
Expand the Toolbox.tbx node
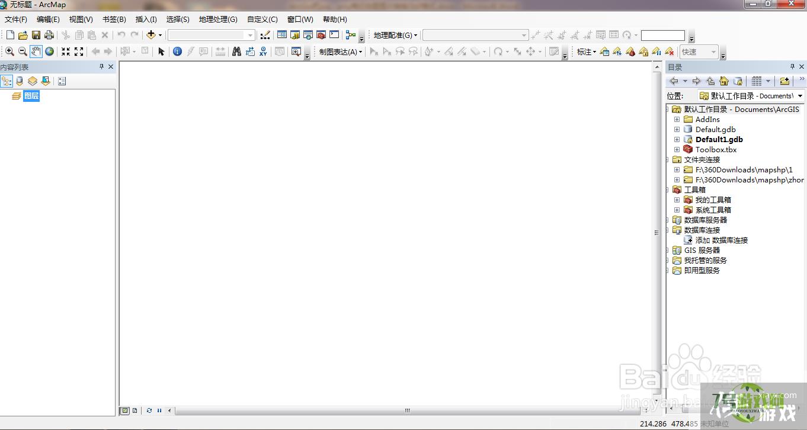point(677,150)
